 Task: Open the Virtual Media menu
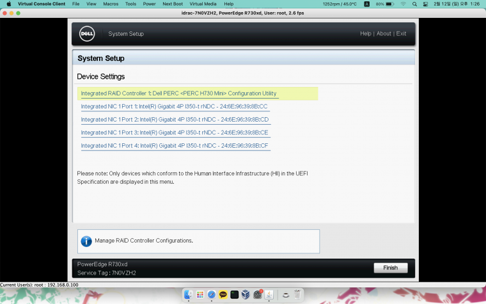click(203, 4)
